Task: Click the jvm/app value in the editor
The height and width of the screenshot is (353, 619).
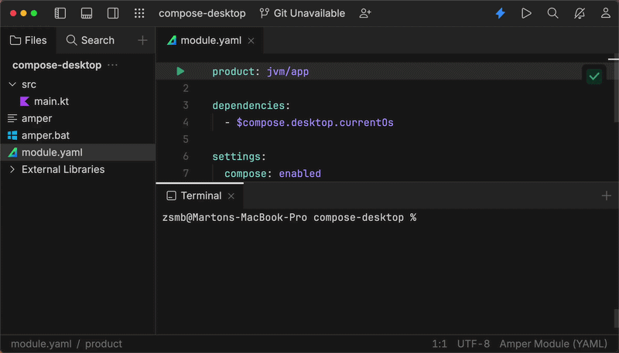Action: [x=288, y=72]
